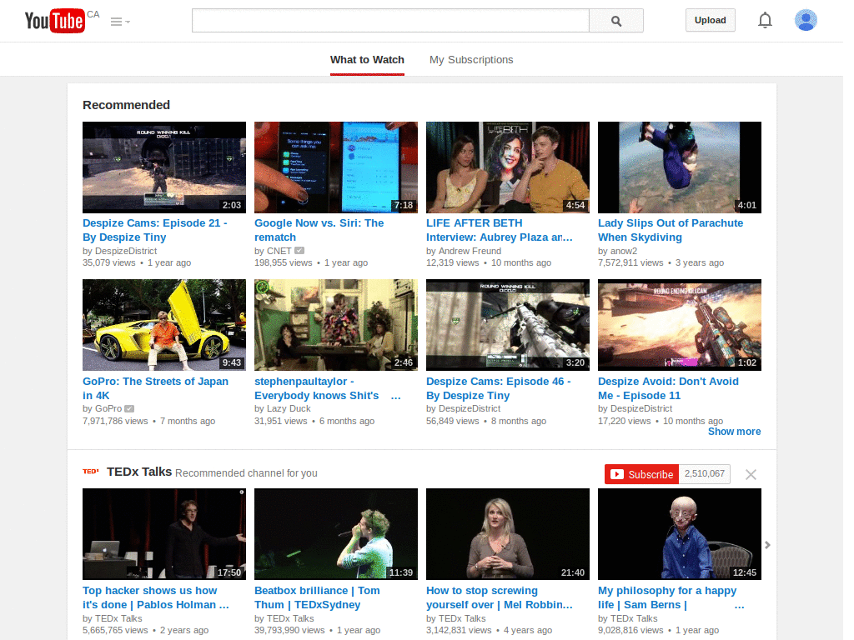Viewport: 854px width, 640px height.
Task: Click the CNET verified badge icon
Action: tap(299, 251)
